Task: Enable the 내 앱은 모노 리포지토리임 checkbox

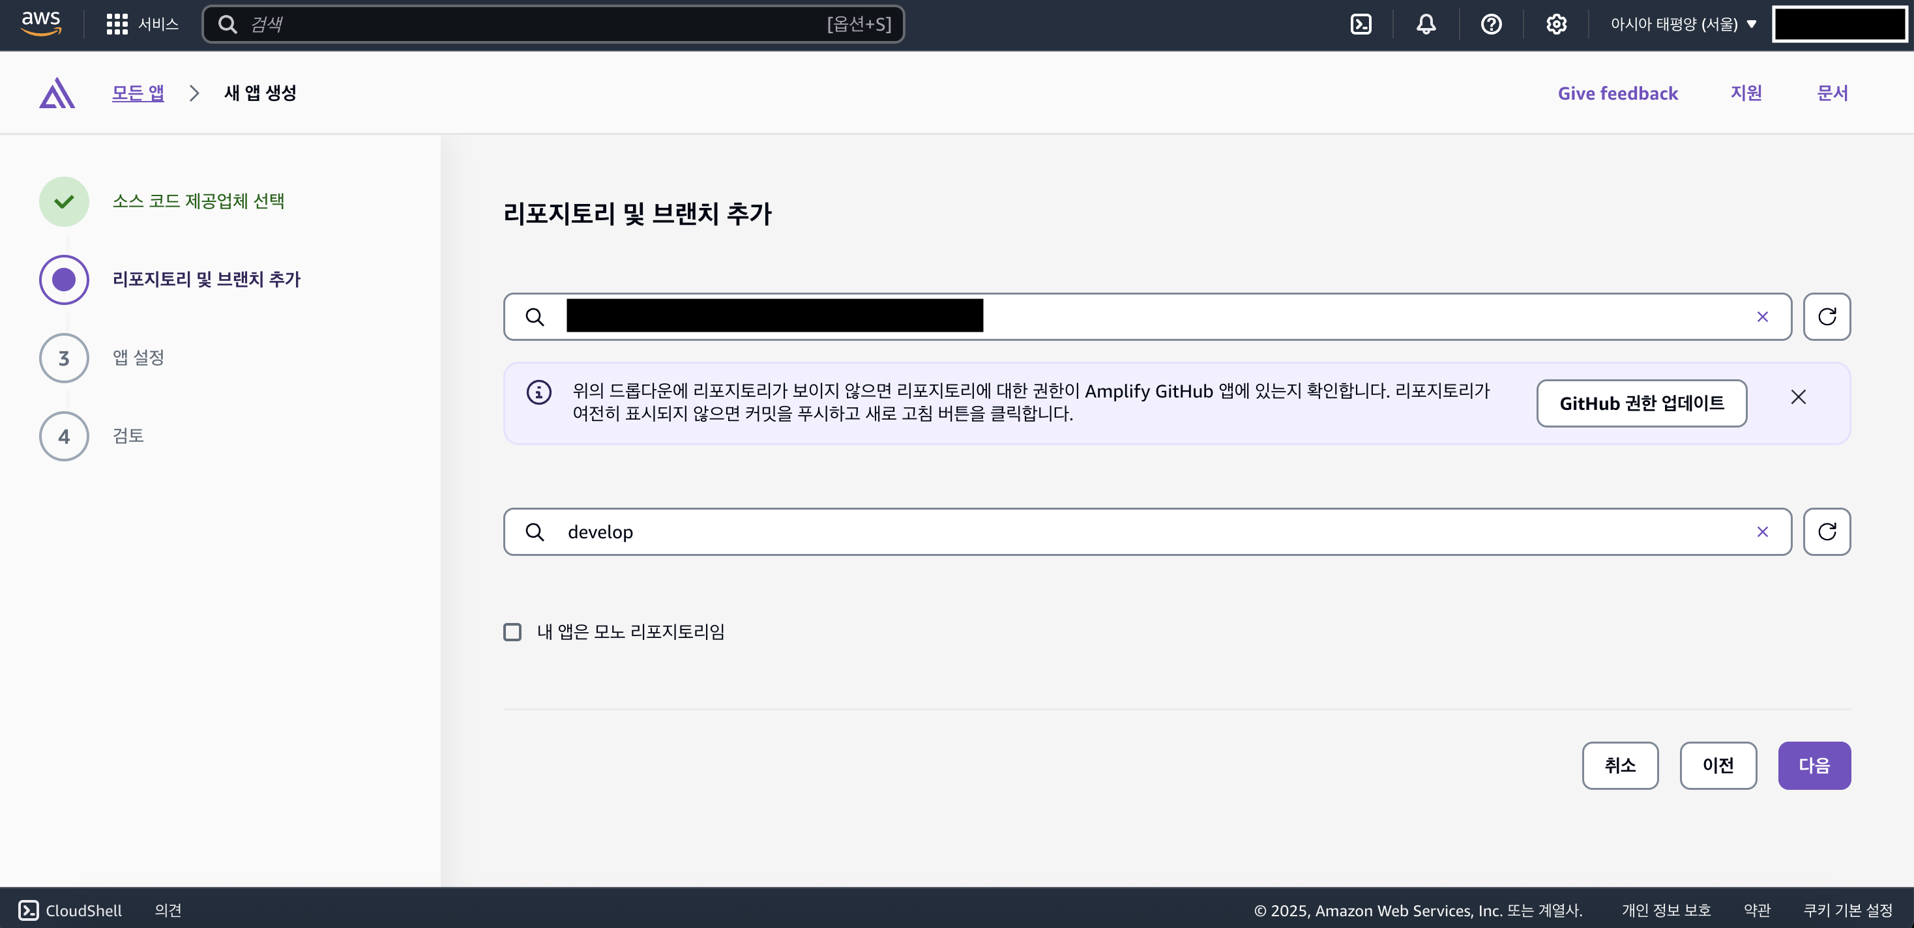Action: point(512,631)
